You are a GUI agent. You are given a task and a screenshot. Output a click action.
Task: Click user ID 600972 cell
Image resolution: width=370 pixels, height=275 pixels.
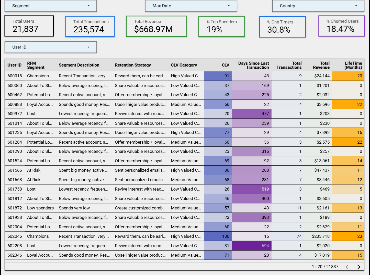15,114
